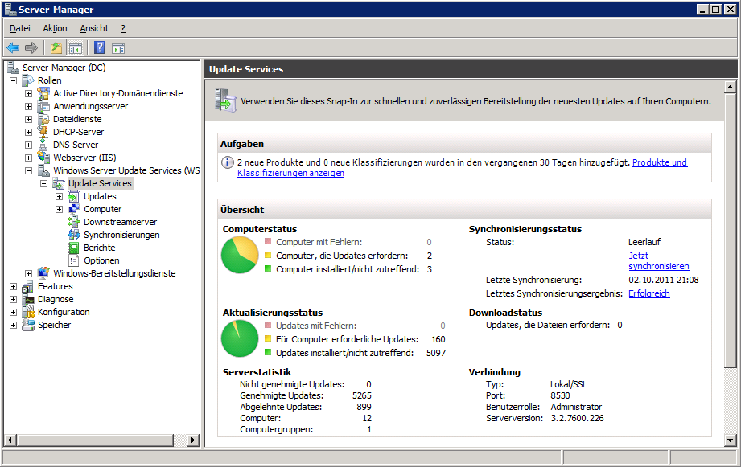Open the Aktion menu

[55, 28]
